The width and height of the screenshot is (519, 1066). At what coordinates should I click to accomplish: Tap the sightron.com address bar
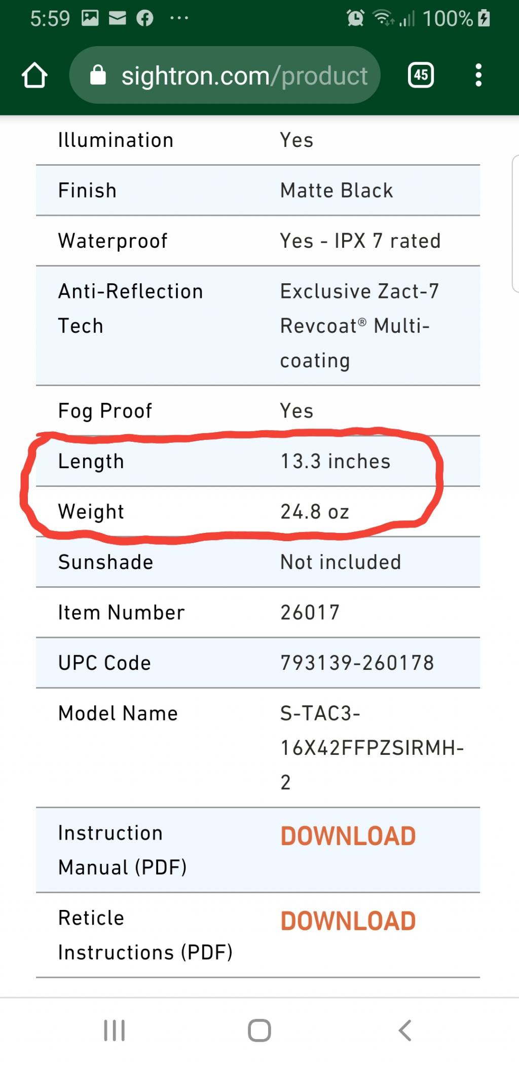(x=225, y=75)
